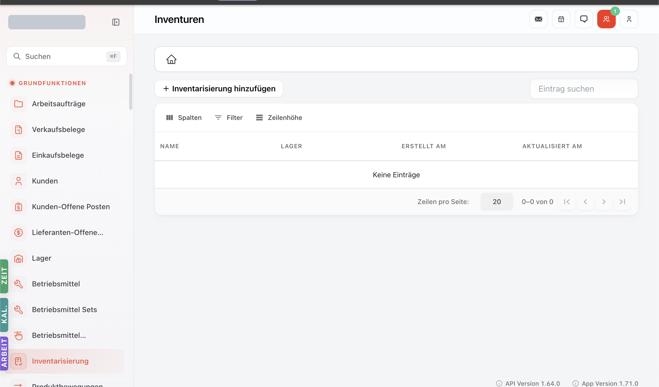Click the Lieferanten-Offene dollar icon
This screenshot has height=387, width=659.
click(x=19, y=232)
